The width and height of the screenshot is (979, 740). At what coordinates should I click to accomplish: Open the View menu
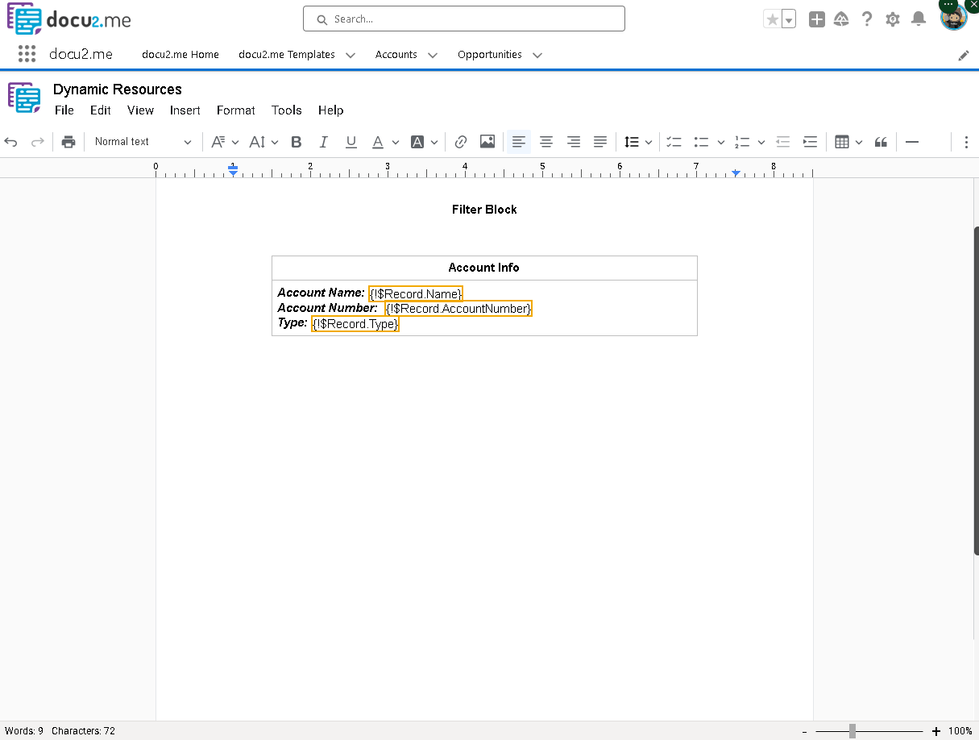coord(140,110)
